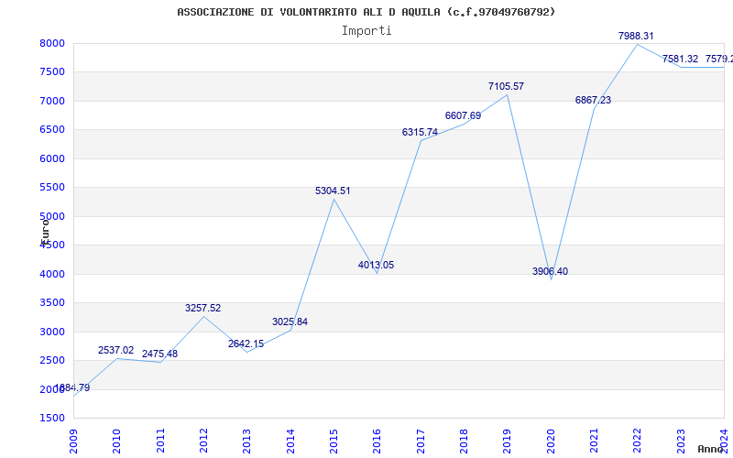Select the 7988.31 data label
Viewport: 733px width, 458px height.
pos(636,36)
